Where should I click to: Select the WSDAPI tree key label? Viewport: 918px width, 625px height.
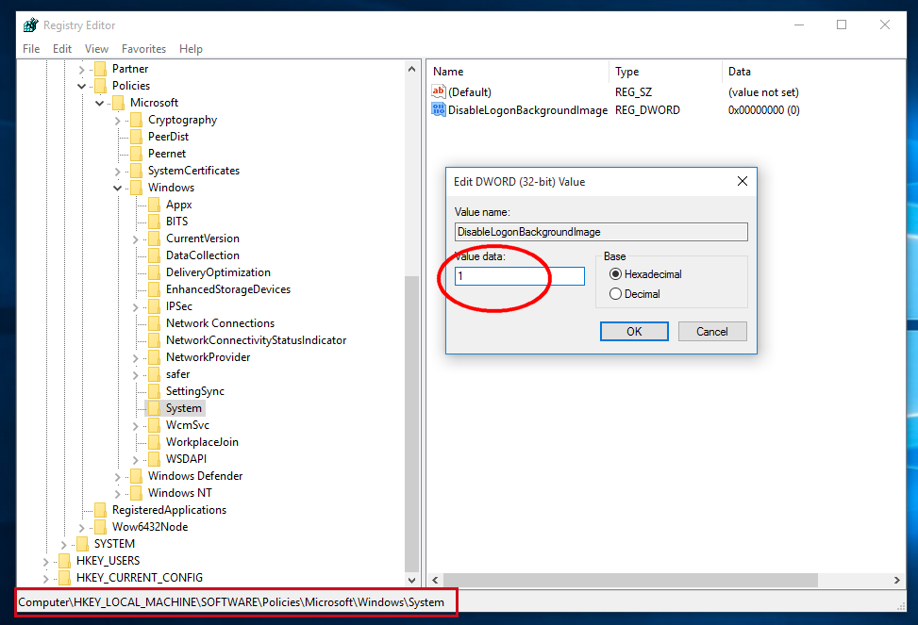186,459
